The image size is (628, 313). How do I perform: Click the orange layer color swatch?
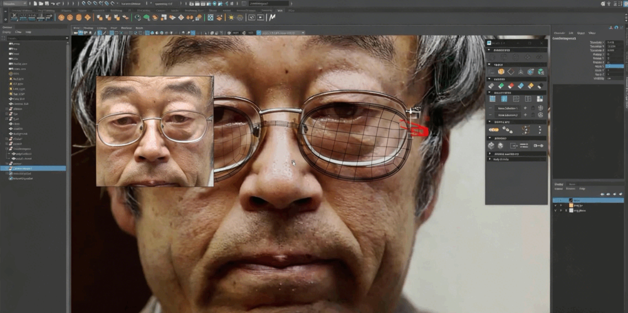tap(572, 205)
